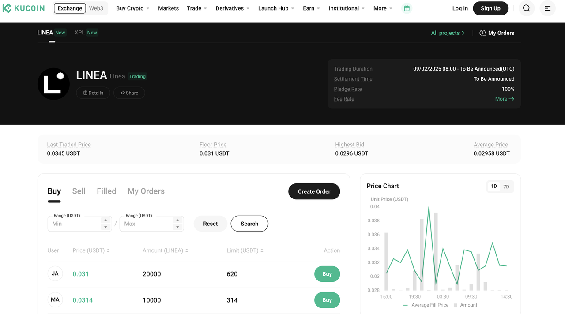Click the LINEA token logo
Viewport: 565px width, 314px height.
53,84
